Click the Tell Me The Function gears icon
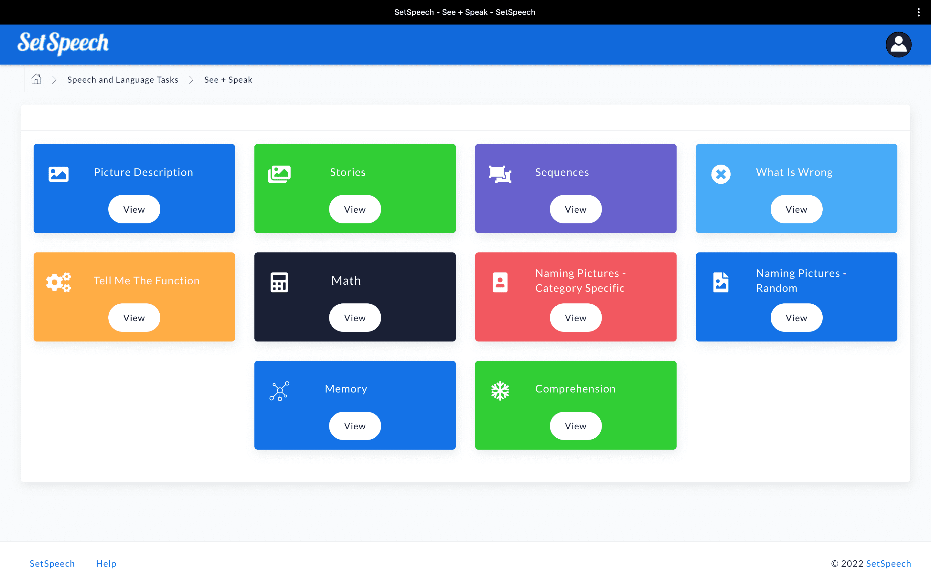The image size is (931, 581). 59,282
